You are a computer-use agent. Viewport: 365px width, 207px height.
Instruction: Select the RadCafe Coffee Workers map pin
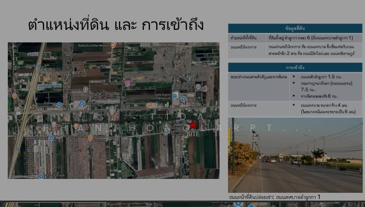coord(113,45)
